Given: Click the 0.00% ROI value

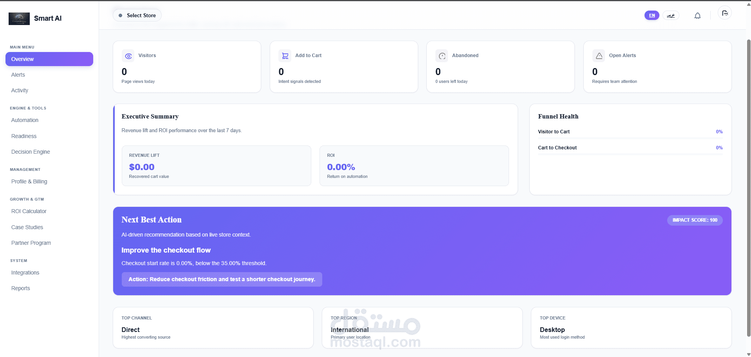Looking at the screenshot, I should click(x=341, y=167).
